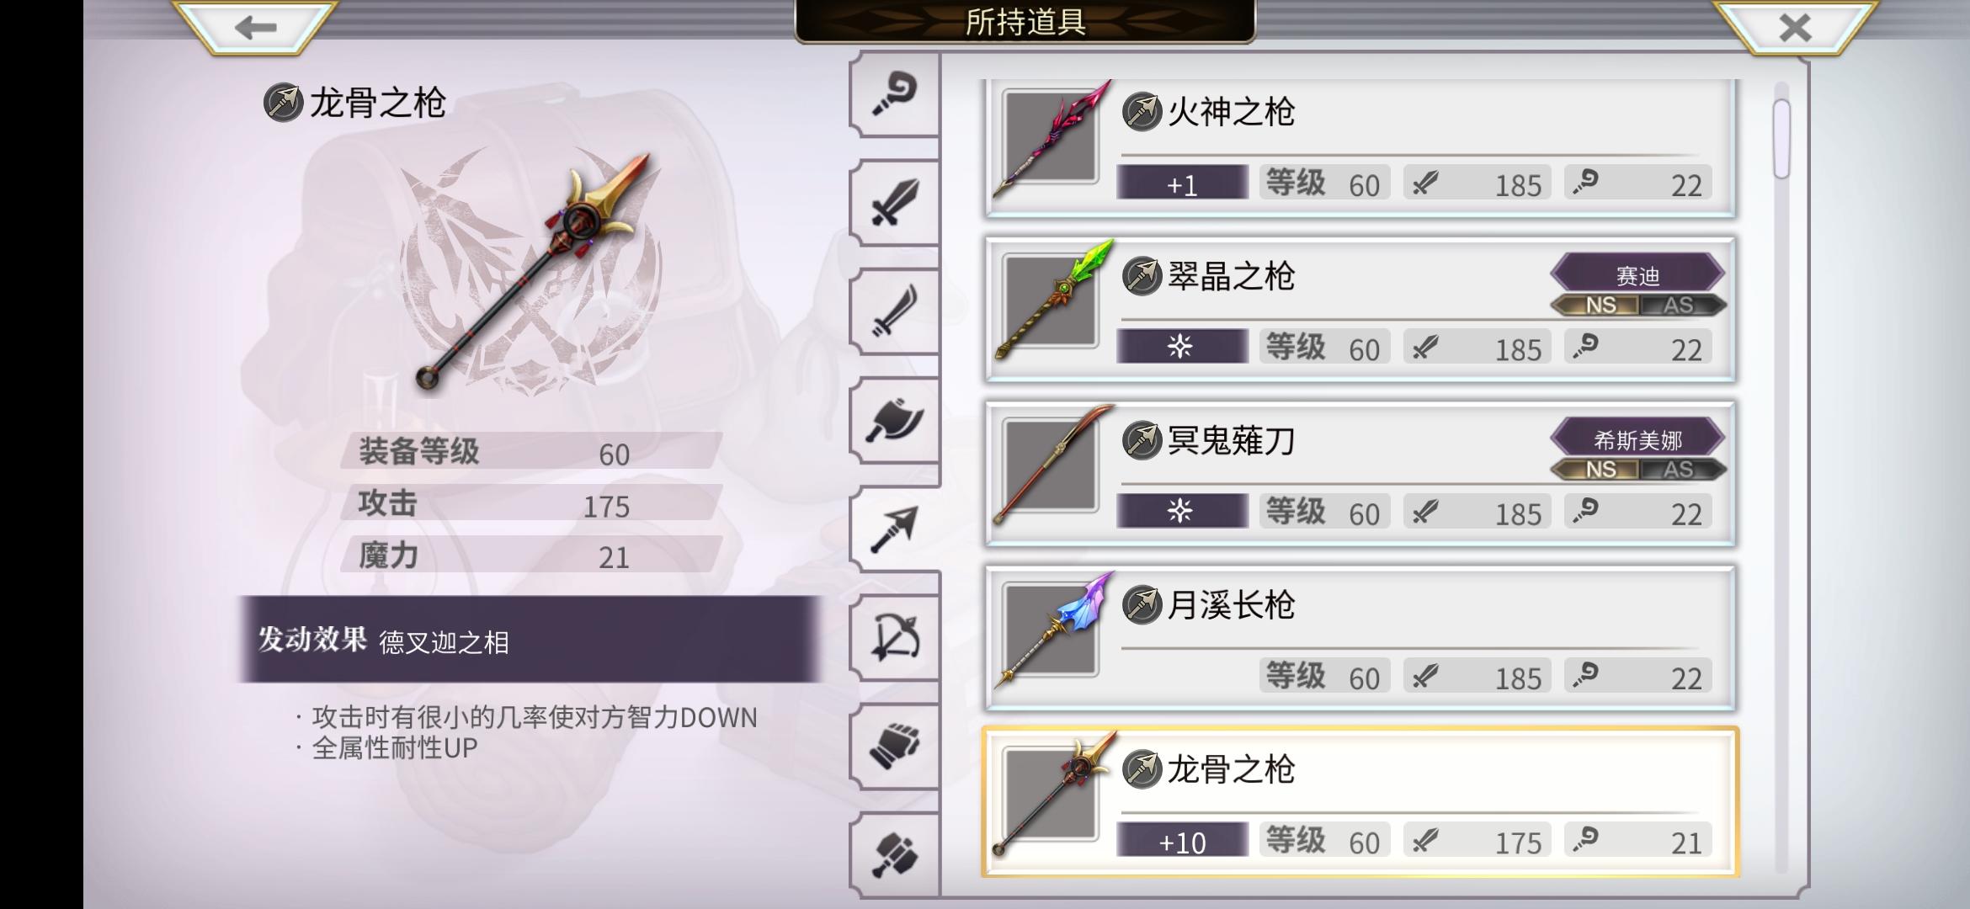Screen dimensions: 1970x909
Task: Go back with the arrow button
Action: (x=256, y=28)
